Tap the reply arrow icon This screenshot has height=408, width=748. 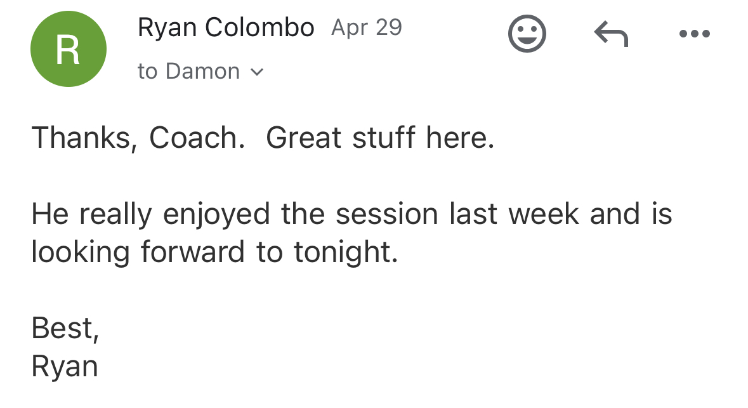(611, 34)
